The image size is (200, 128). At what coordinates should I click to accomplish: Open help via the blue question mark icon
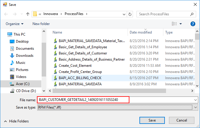point(193,24)
